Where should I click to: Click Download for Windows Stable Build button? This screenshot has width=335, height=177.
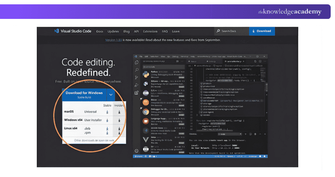coord(84,95)
